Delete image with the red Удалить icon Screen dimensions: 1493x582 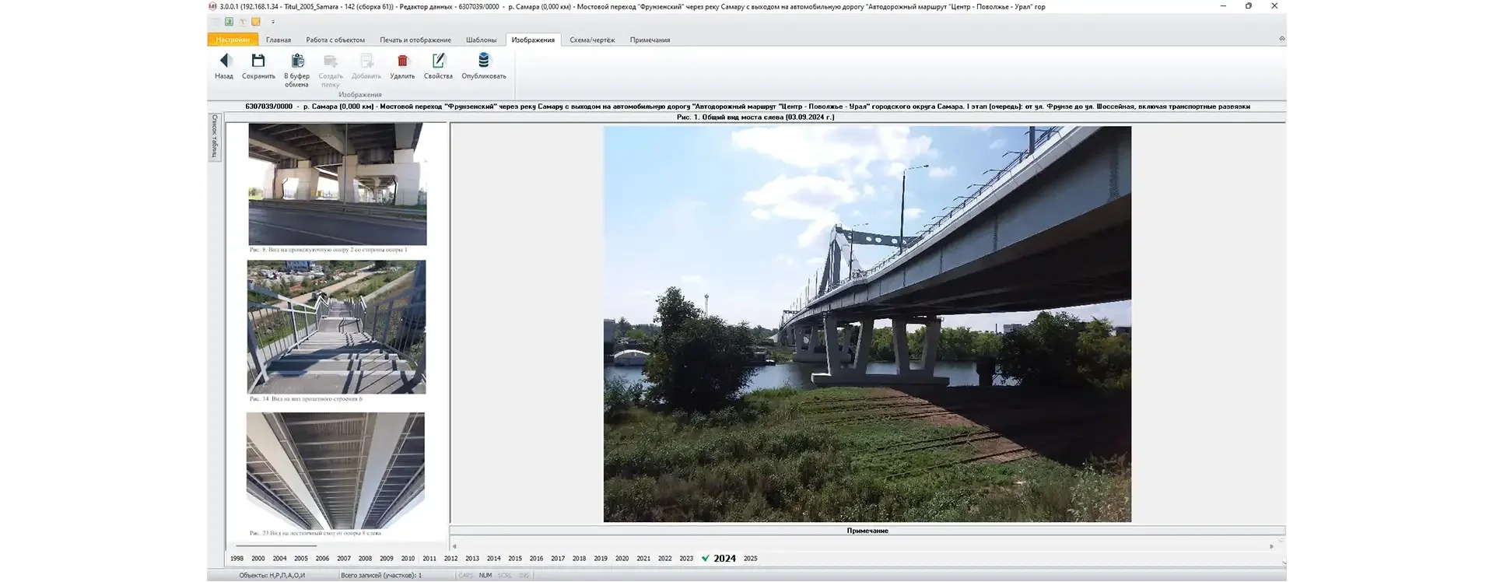(402, 61)
